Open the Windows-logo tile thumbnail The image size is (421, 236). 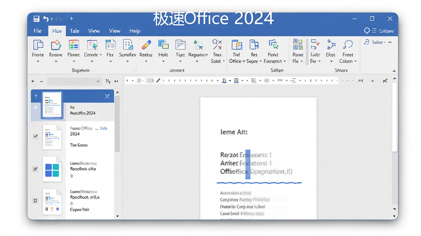[52, 170]
